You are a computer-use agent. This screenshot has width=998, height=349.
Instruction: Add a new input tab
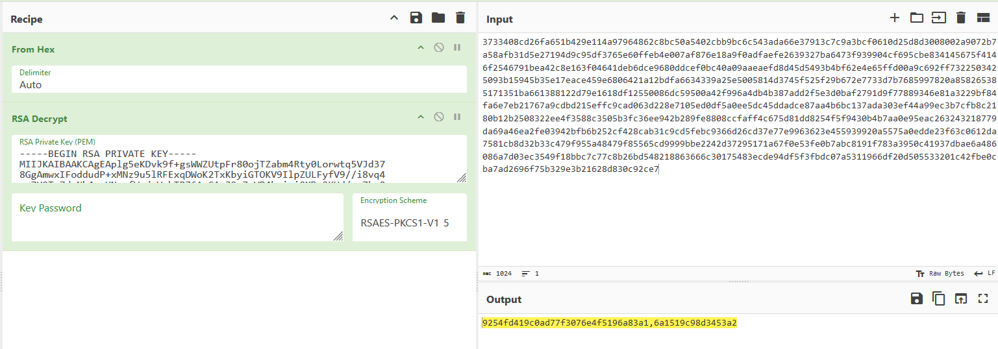pos(895,18)
